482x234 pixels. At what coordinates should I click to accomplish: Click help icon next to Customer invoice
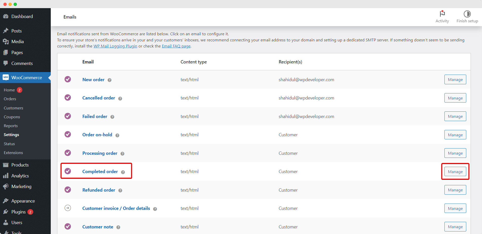155,209
